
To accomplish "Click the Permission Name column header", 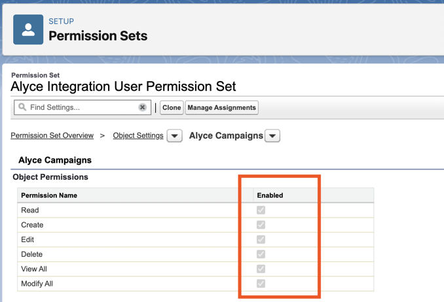I will tap(49, 195).
